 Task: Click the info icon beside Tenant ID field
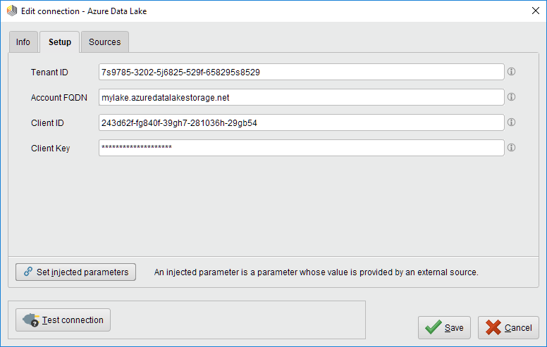tap(512, 72)
